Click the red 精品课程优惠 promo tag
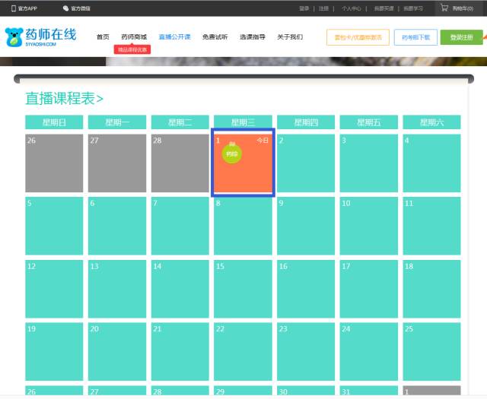 [132, 49]
